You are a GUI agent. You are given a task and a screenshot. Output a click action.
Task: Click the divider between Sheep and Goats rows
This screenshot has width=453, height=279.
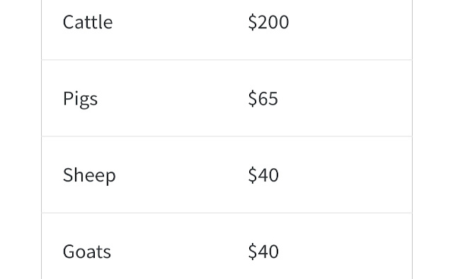[226, 213]
